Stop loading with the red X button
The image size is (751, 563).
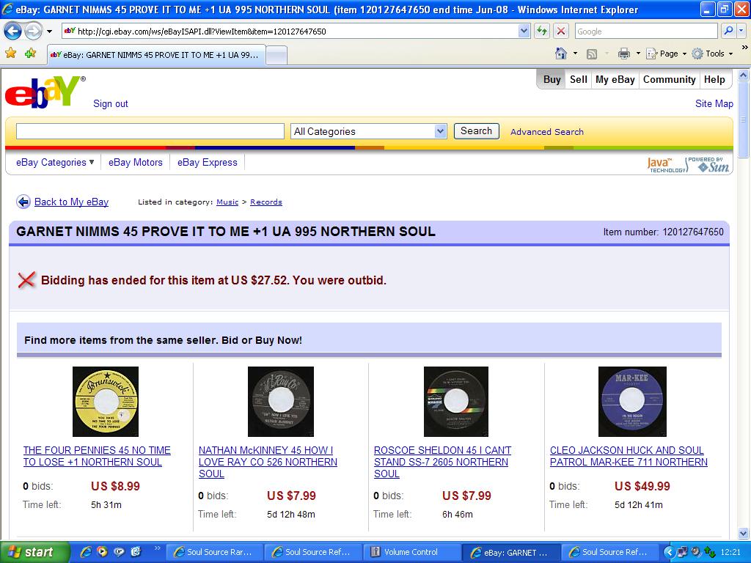click(561, 32)
